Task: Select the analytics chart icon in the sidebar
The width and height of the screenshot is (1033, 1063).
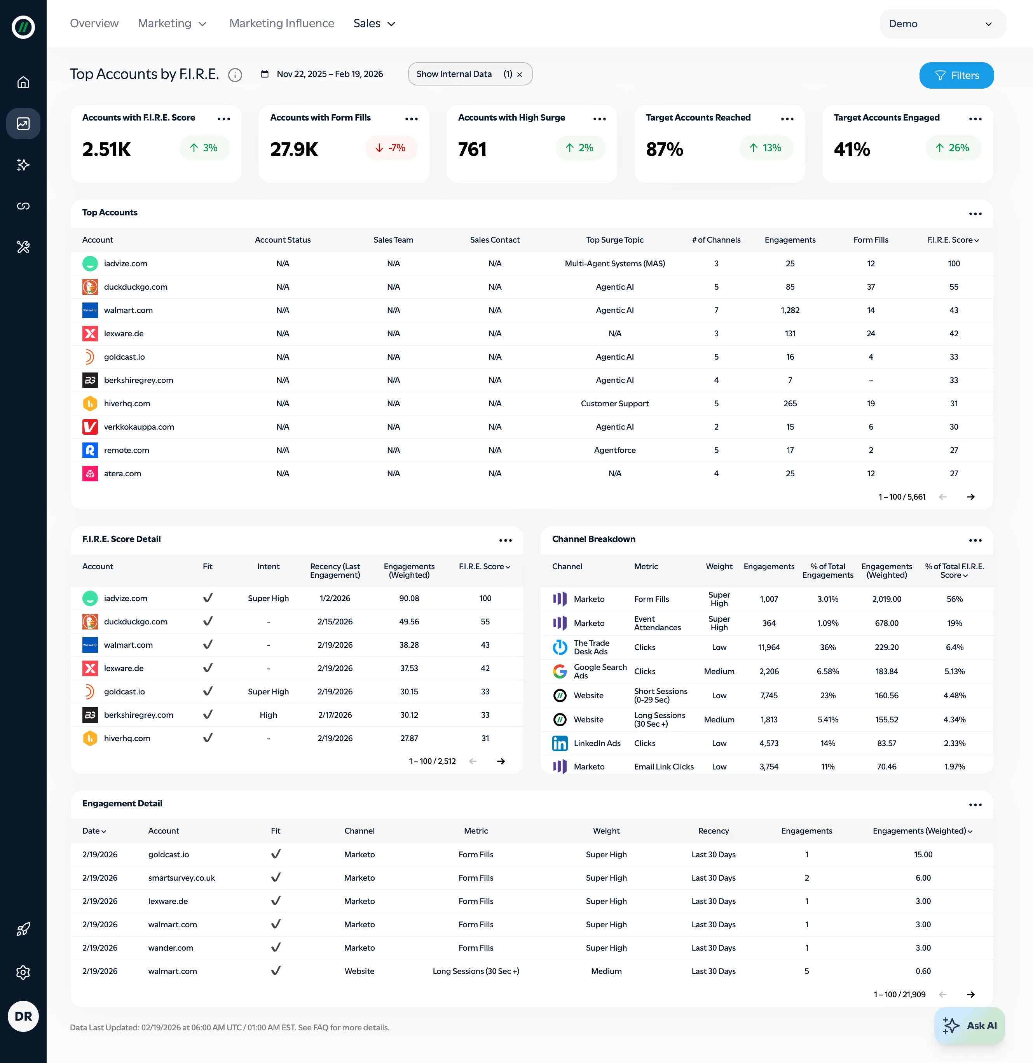Action: tap(23, 123)
